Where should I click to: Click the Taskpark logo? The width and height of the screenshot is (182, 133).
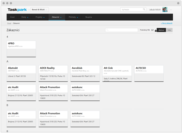point(17,10)
